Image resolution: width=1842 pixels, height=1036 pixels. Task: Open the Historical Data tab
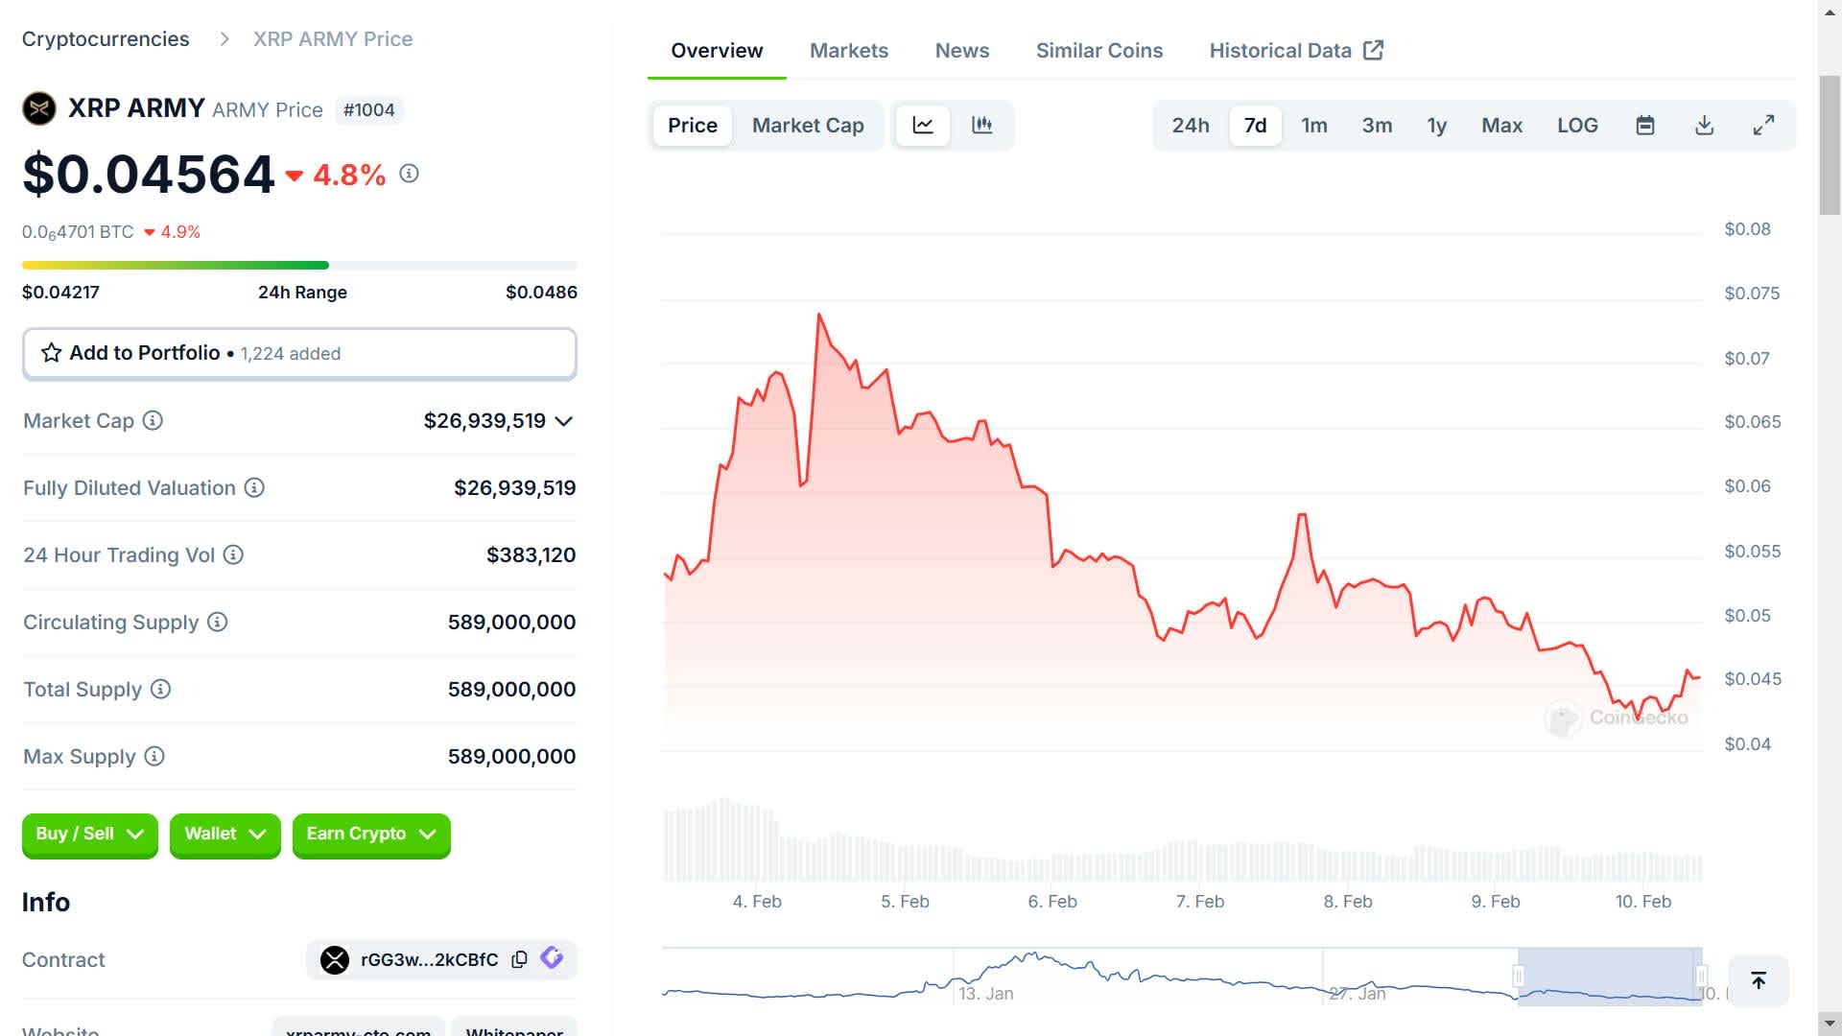coord(1296,51)
